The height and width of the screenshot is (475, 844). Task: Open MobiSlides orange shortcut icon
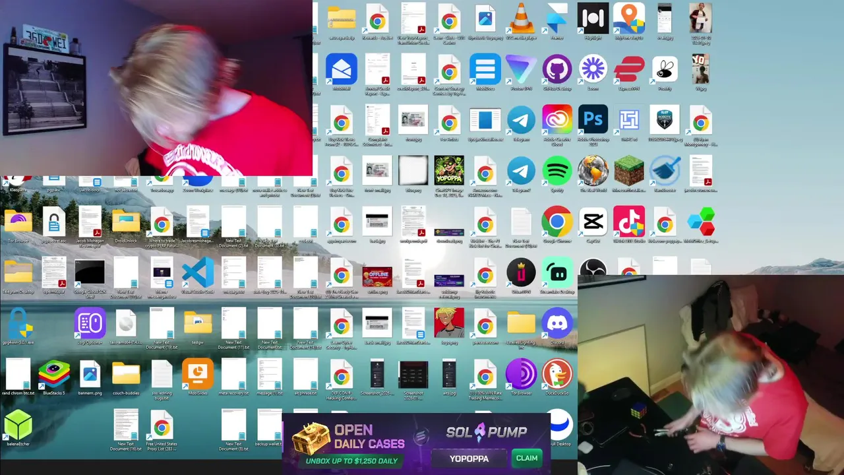pos(198,374)
